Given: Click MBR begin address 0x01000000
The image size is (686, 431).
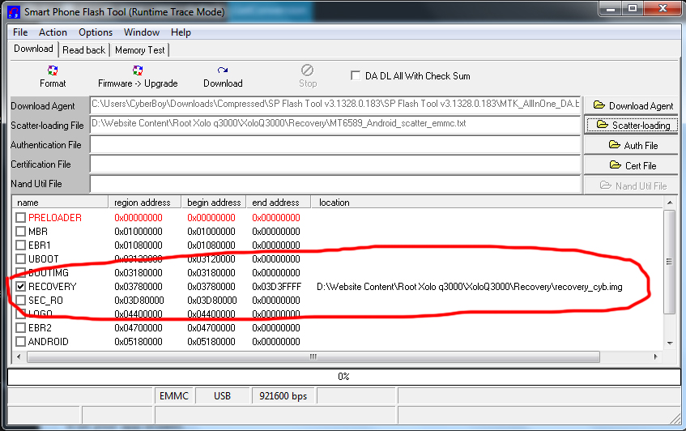Looking at the screenshot, I should click(x=211, y=232).
